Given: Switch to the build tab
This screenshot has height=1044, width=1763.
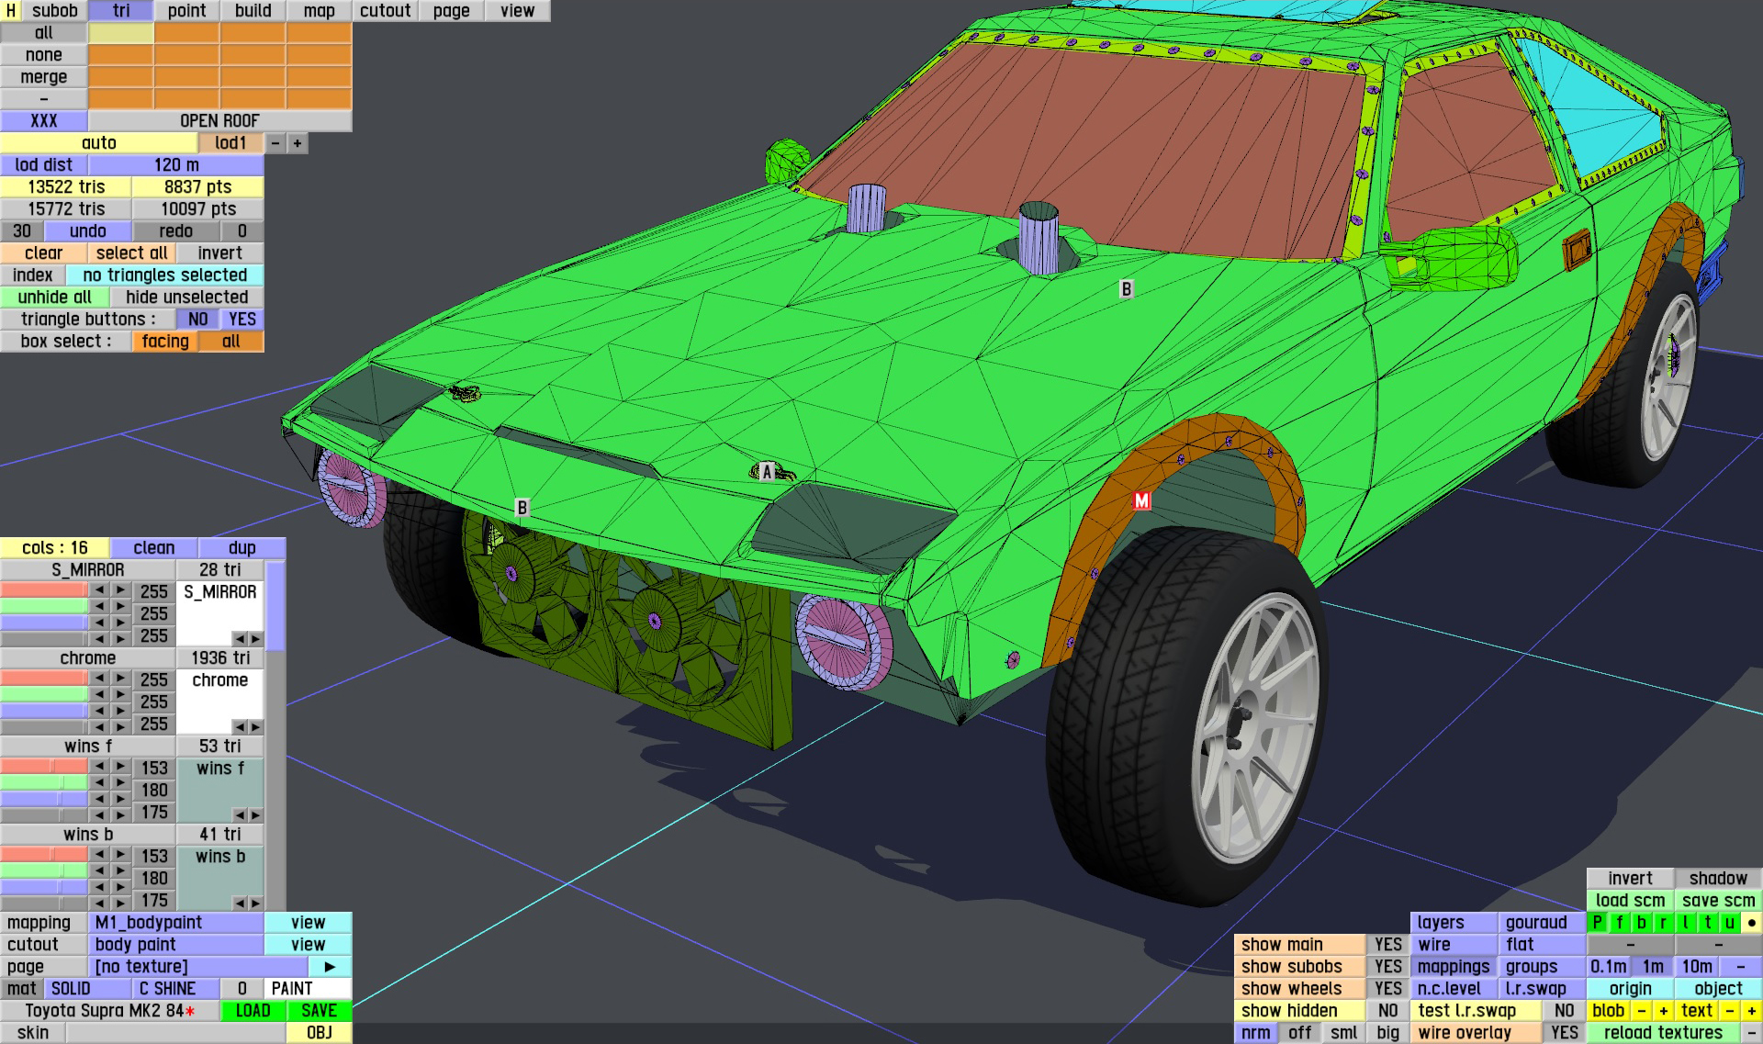Looking at the screenshot, I should [x=253, y=11].
